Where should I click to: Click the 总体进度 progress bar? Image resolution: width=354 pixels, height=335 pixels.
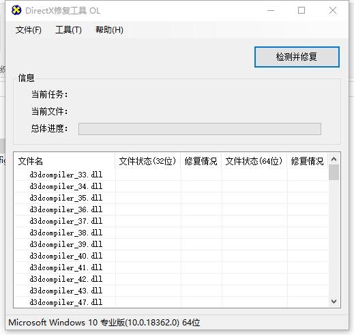[x=200, y=129]
